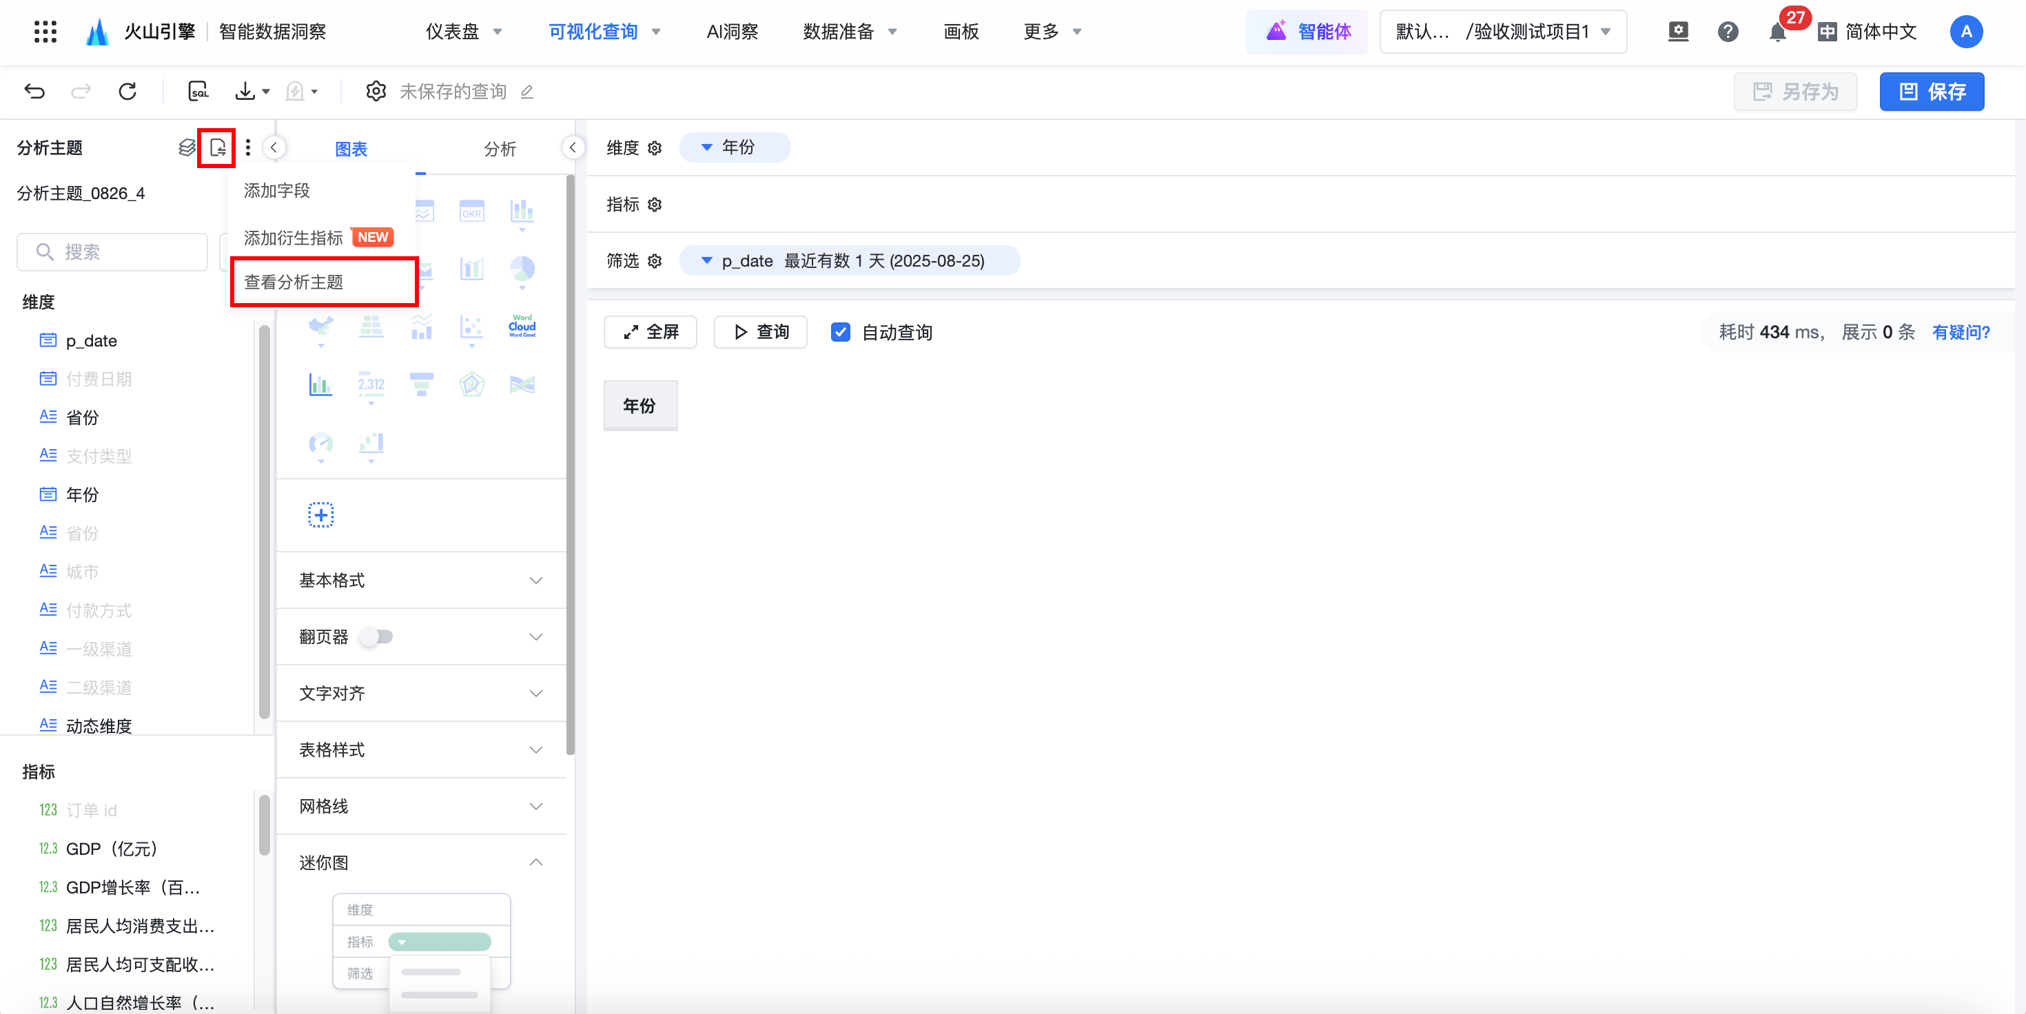The height and width of the screenshot is (1014, 2026).
Task: Uncheck the 自动查询 checkbox
Action: coord(840,333)
